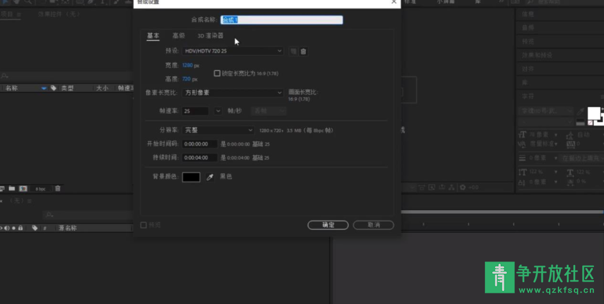
Task: Open the kerning 度量标准 dropdown arrow
Action: 556,144
